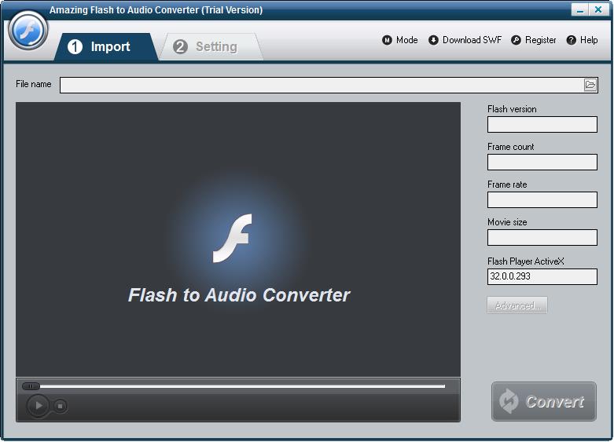
Task: Click the Convert button
Action: (x=544, y=401)
